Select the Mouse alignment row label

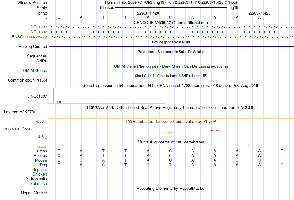click(41, 160)
